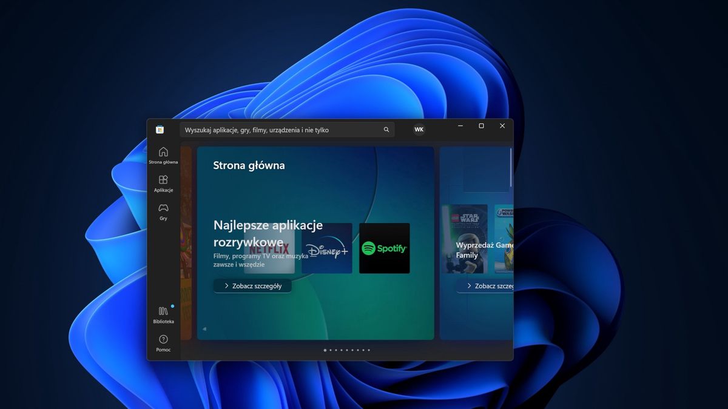Open the WK account avatar
Image resolution: width=728 pixels, height=409 pixels.
(419, 129)
